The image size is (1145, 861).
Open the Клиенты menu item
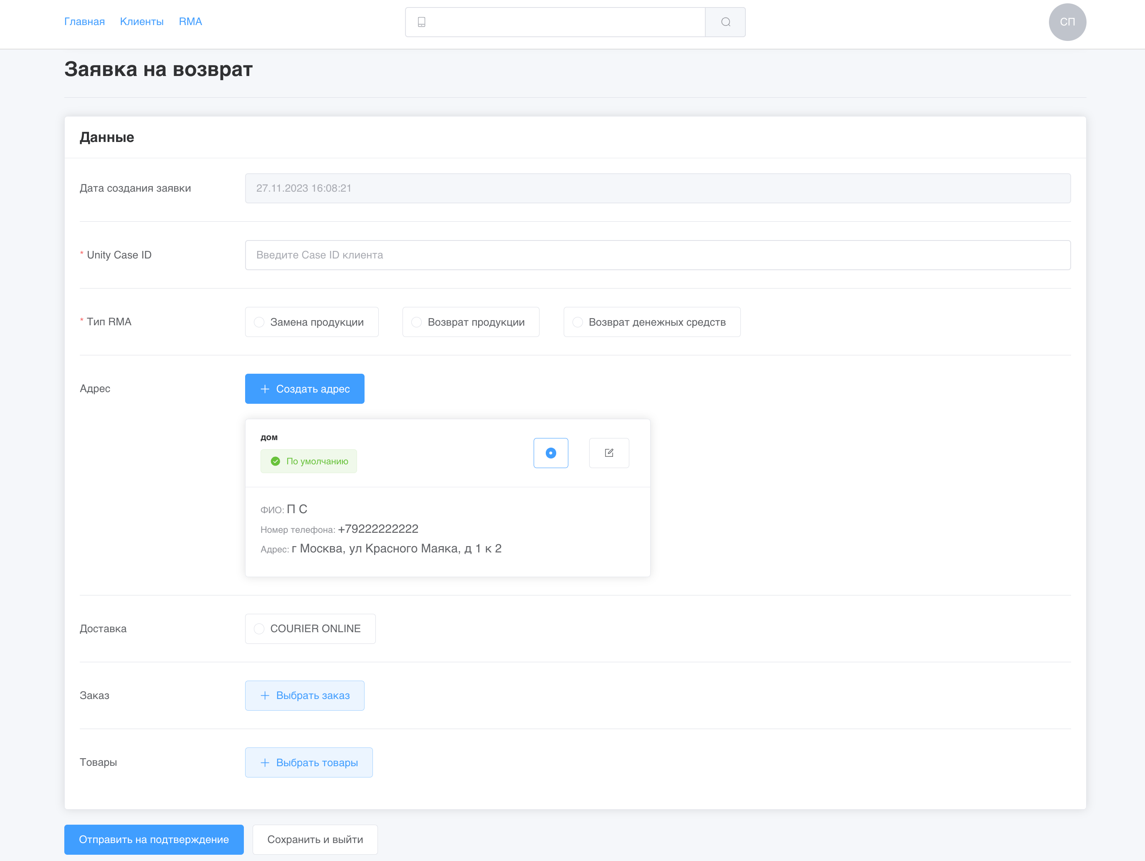click(142, 22)
